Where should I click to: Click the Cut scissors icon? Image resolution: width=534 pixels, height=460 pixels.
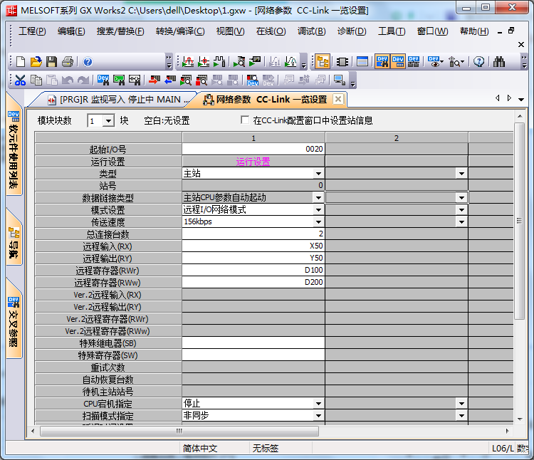pos(20,80)
